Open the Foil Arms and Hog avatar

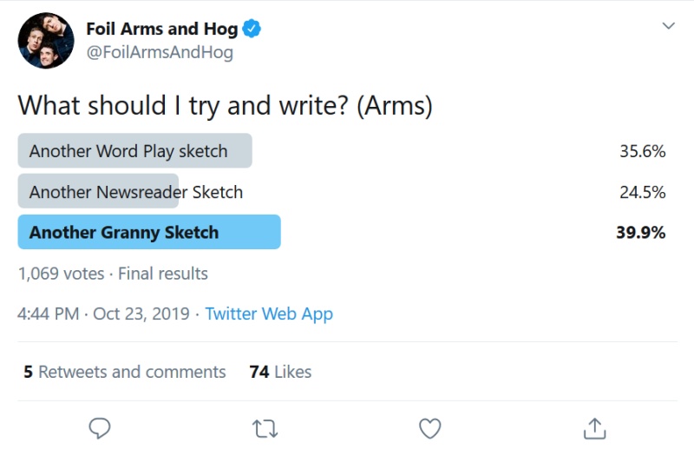click(46, 41)
